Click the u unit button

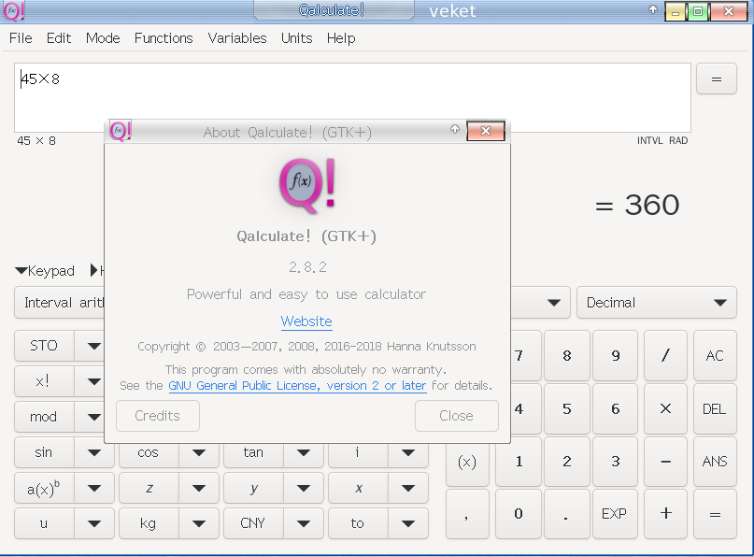44,523
